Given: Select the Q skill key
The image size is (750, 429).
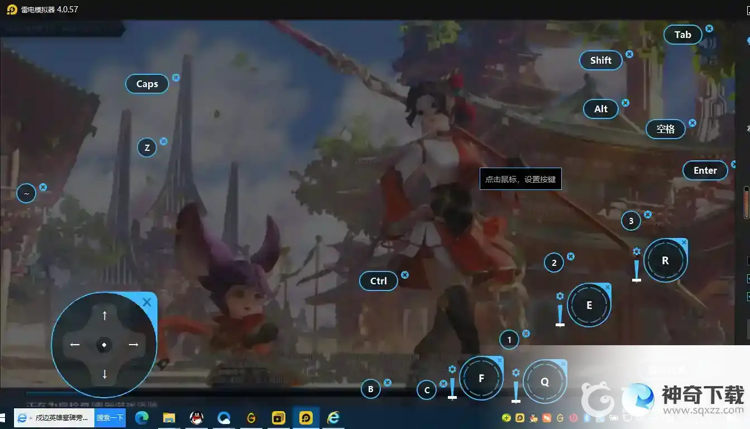Looking at the screenshot, I should (x=544, y=382).
